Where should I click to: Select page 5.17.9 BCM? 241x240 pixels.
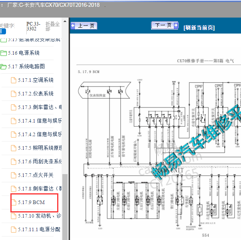click(x=31, y=202)
